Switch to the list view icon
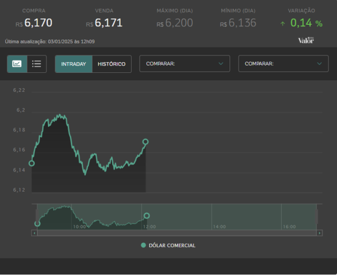The width and height of the screenshot is (337, 275). pos(36,64)
